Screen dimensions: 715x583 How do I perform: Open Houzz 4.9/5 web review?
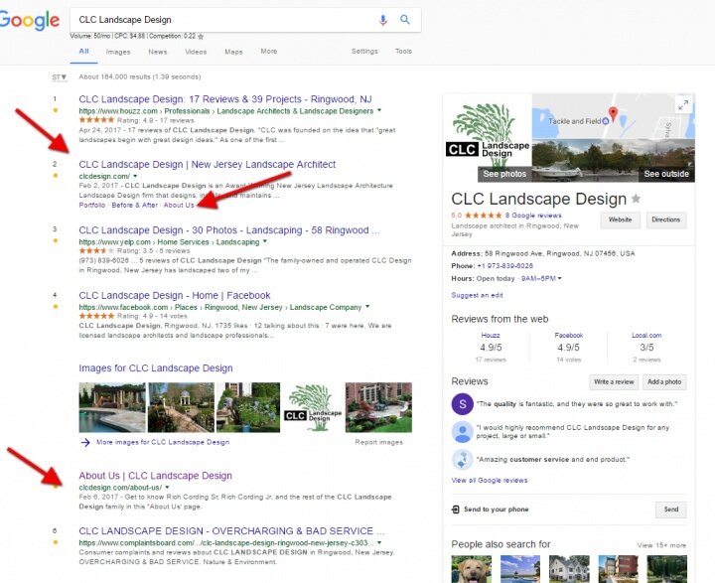[x=491, y=348]
